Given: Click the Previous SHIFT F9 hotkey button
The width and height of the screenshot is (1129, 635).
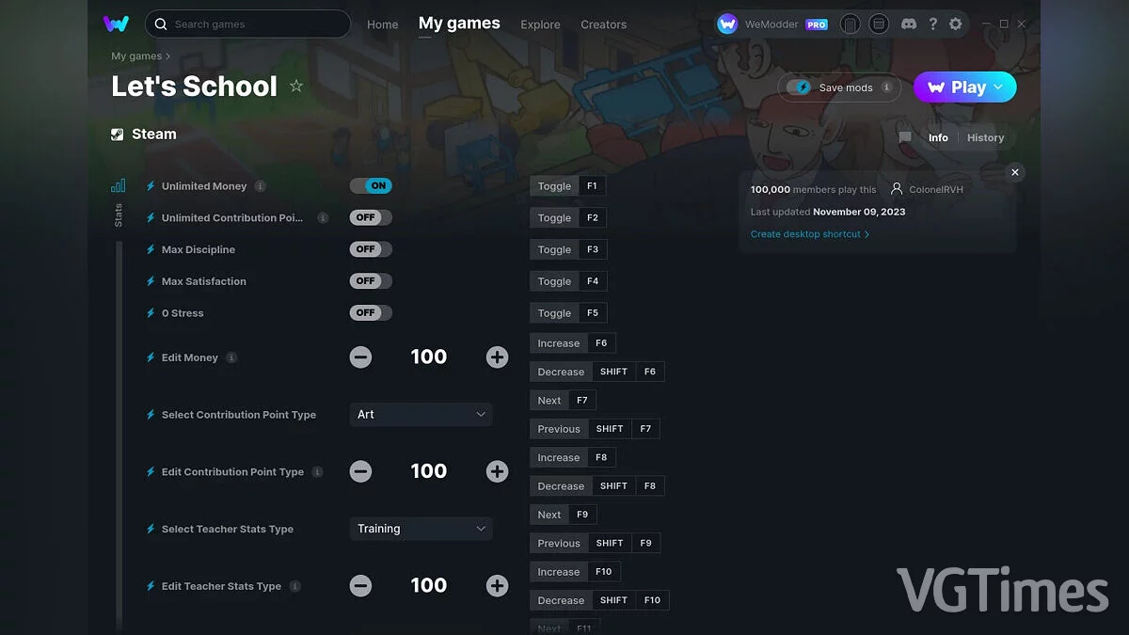Looking at the screenshot, I should pyautogui.click(x=595, y=543).
